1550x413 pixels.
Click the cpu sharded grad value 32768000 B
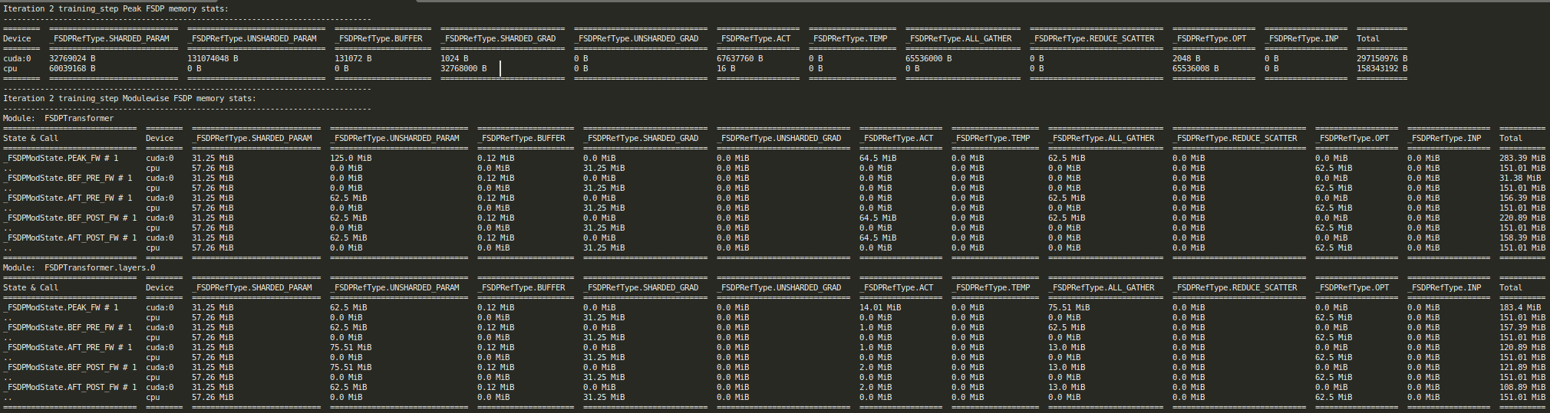coord(463,68)
